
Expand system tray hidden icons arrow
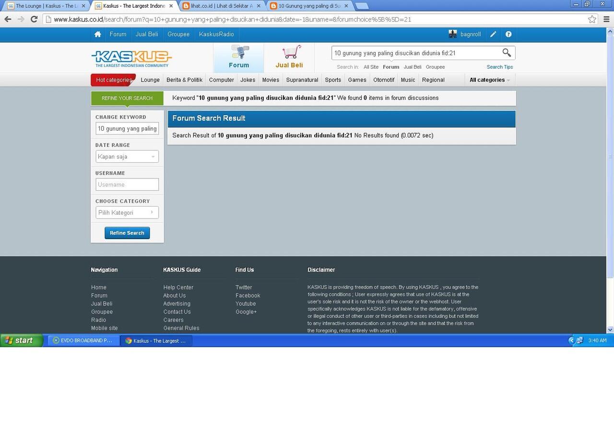coord(571,340)
